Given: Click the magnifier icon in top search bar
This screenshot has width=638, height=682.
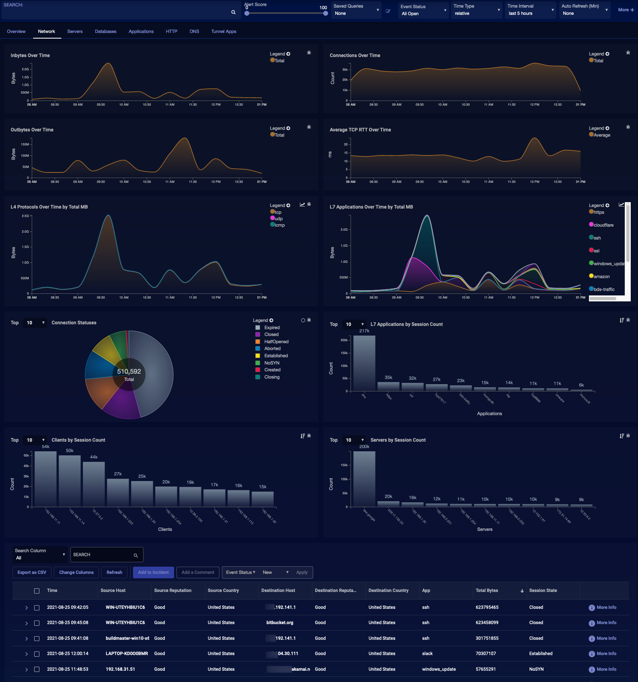Looking at the screenshot, I should [233, 12].
